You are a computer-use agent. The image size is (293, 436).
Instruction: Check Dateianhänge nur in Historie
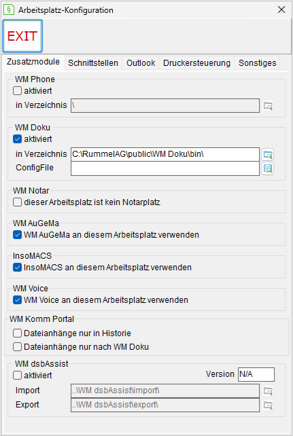pos(17,333)
